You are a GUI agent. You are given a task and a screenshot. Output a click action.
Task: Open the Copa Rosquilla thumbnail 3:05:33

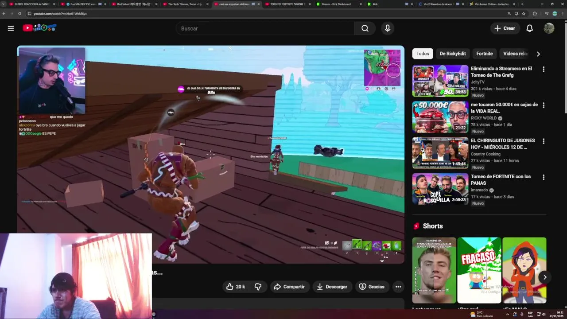tap(440, 189)
